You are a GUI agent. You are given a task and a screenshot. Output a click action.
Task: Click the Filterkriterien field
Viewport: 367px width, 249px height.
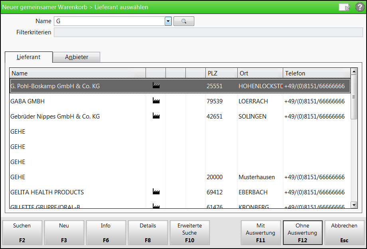[208, 32]
